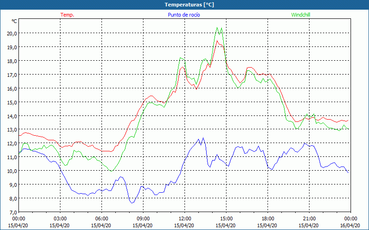Select the red 'Temp.' legend label
Image resolution: width=369 pixels, height=230 pixels.
tap(67, 15)
